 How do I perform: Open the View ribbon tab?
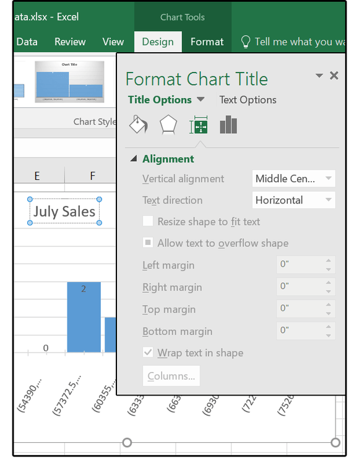point(113,42)
